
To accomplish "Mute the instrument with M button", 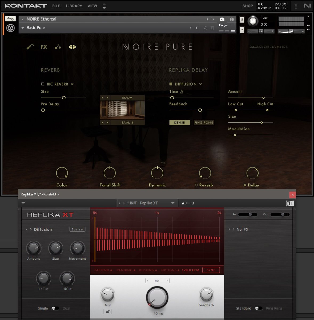I will tap(242, 30).
